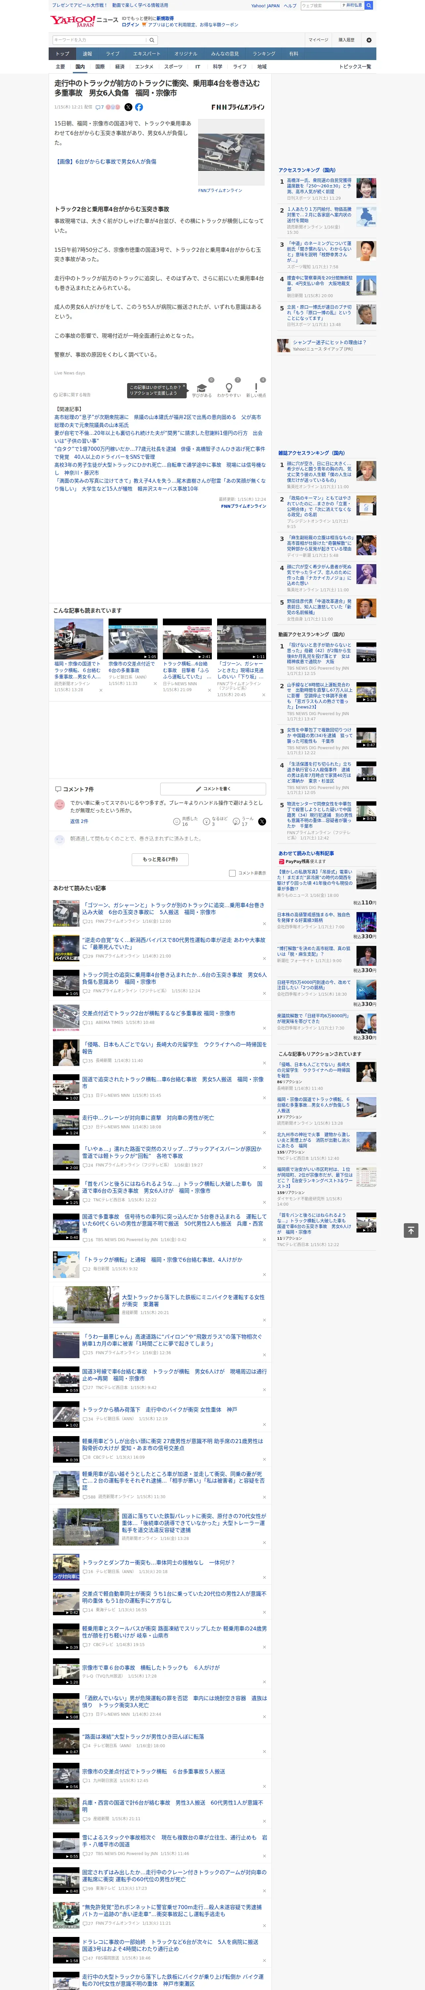Share the top comment on X

coord(261,821)
